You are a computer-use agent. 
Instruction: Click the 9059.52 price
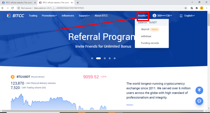click(91, 77)
